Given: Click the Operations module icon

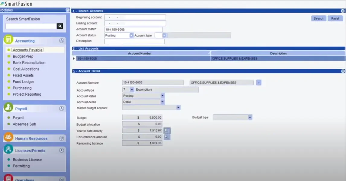Looking at the screenshot, I should coord(8,178).
